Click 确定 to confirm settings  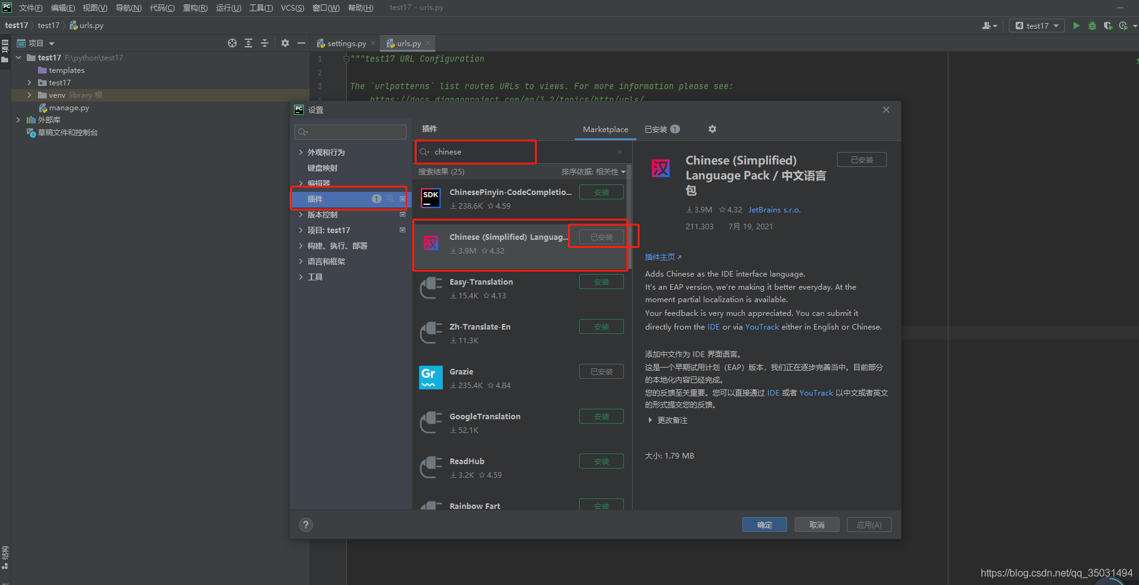click(x=764, y=525)
